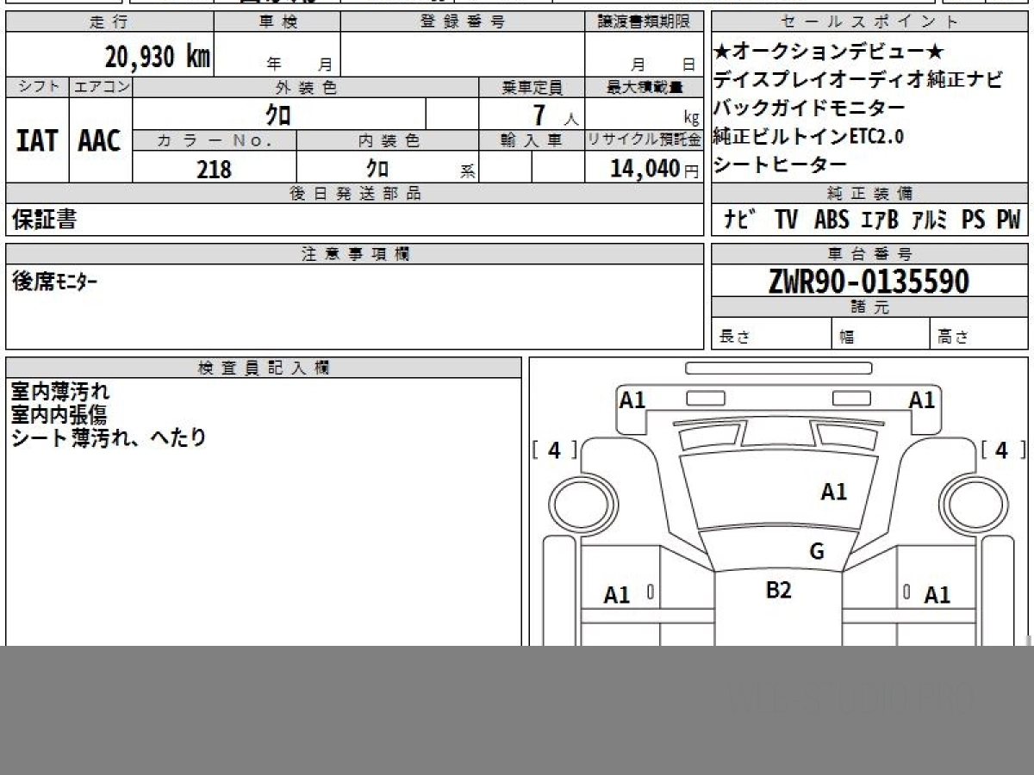1034x775 pixels.
Task: Select the B2 mark on the diagram
Action: (779, 590)
